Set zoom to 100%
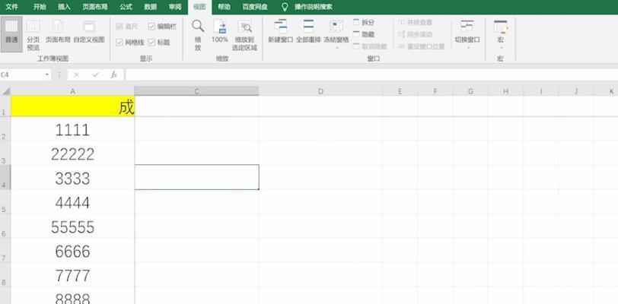This screenshot has height=304, width=618. coord(219,31)
